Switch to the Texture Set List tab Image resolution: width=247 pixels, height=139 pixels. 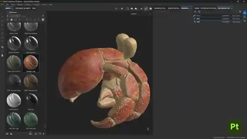[224, 8]
